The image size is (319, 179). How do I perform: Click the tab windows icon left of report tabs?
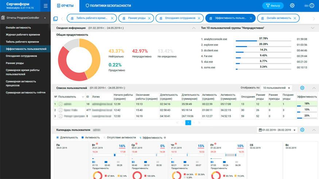55,18
